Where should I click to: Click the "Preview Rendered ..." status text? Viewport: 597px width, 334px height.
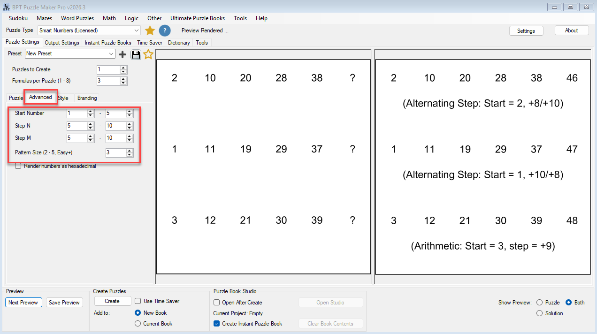click(205, 30)
